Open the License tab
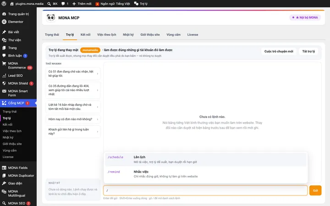330x206 pixels. [193, 35]
